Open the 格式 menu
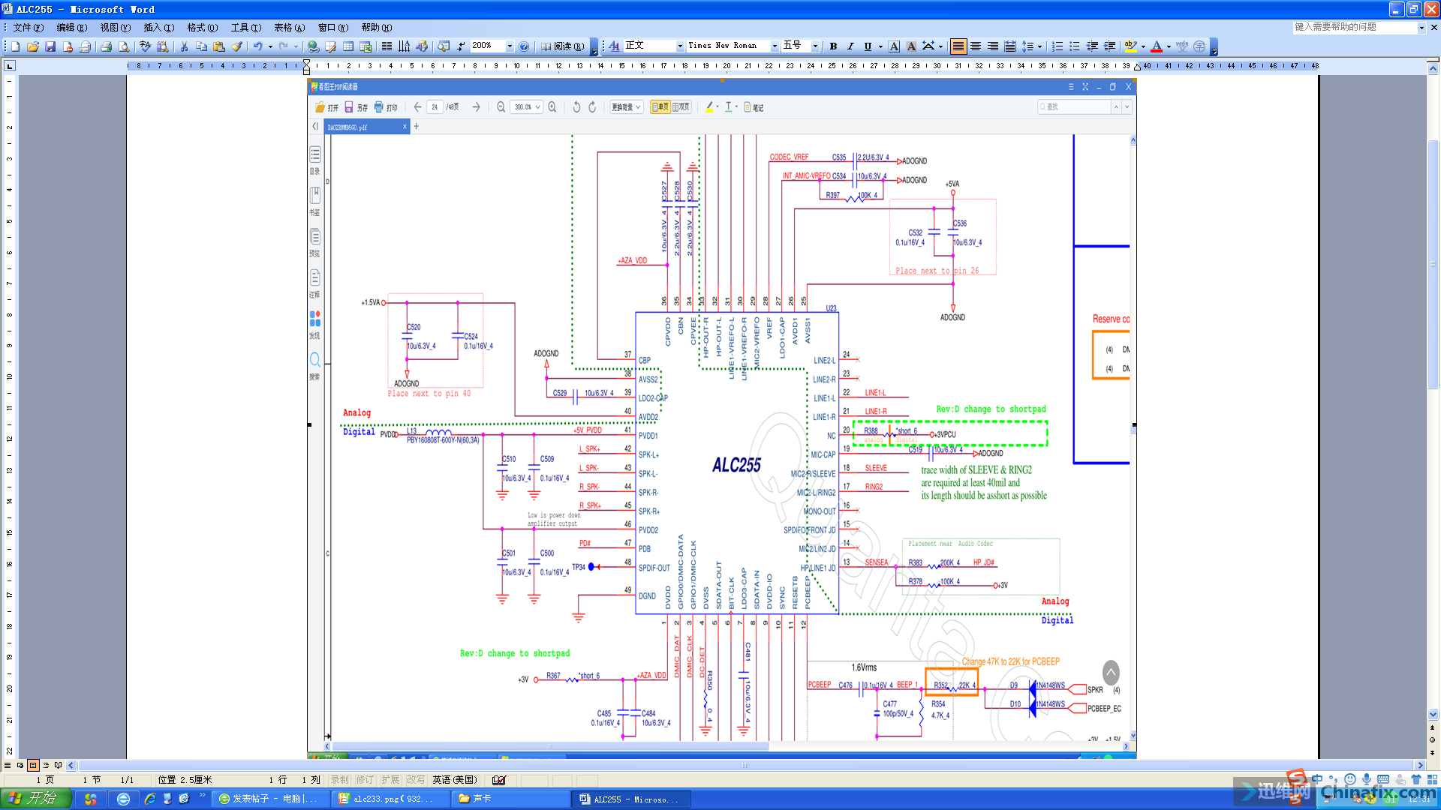Image resolution: width=1441 pixels, height=810 pixels. 202,28
